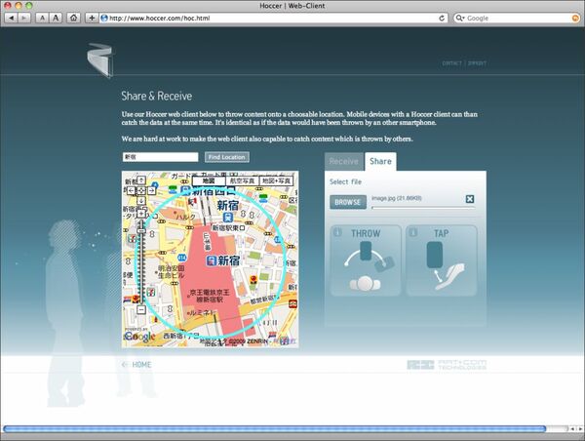Click the map zoom slider handle
The width and height of the screenshot is (585, 441).
tap(141, 231)
